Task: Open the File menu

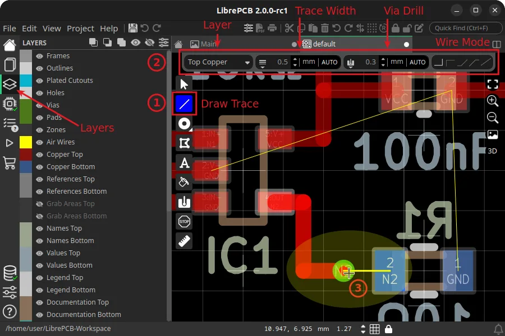Action: (10, 29)
